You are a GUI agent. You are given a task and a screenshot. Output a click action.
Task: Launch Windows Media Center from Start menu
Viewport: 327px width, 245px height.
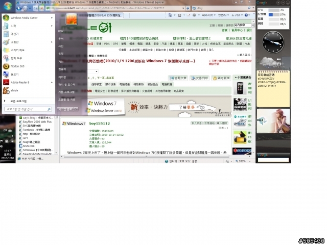pos(28,18)
